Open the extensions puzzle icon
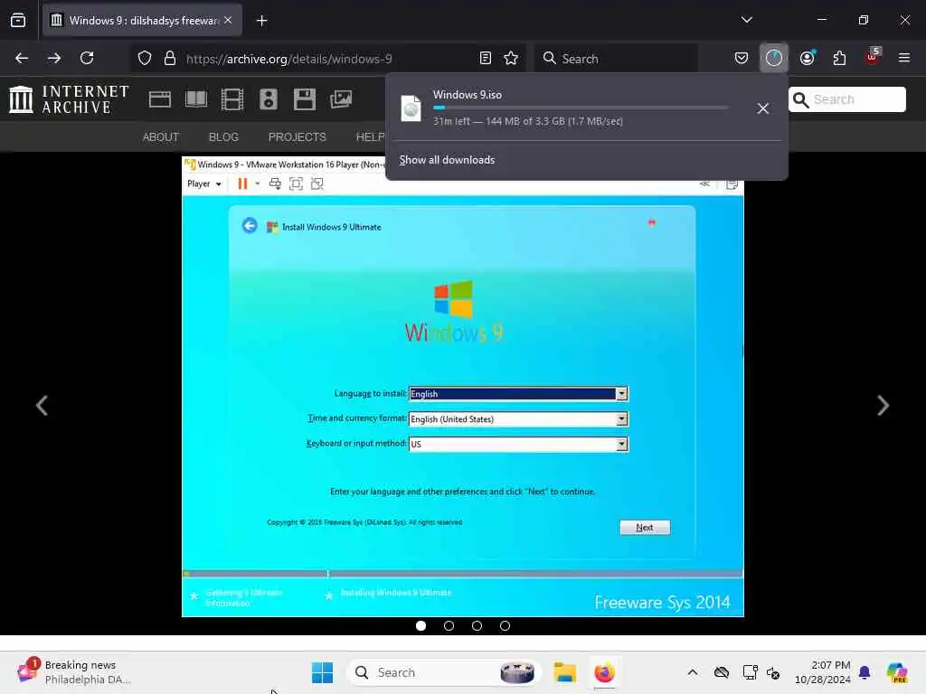The height and width of the screenshot is (694, 926). click(x=839, y=58)
